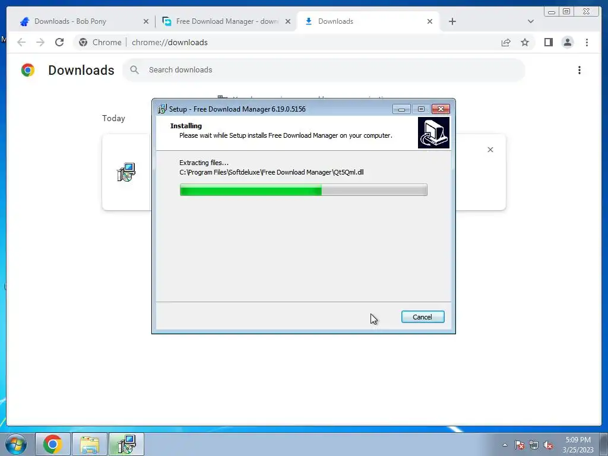Click the chrome://downloads address bar

tap(305, 42)
